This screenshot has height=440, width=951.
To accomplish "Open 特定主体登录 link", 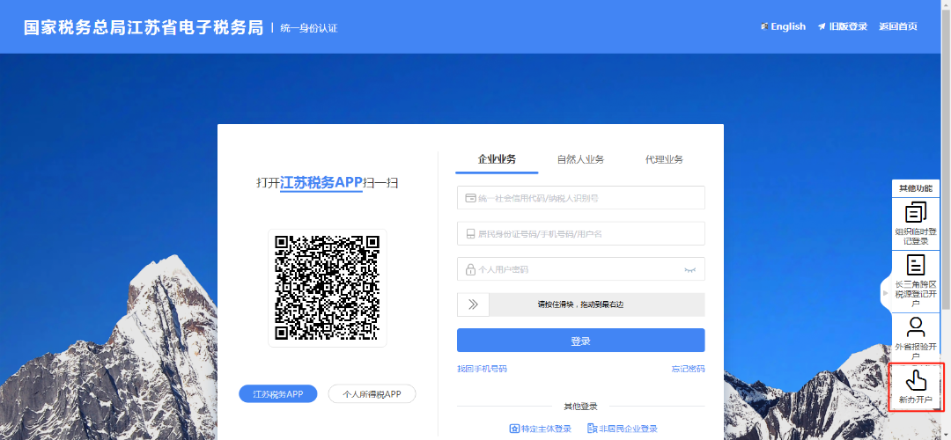I will point(541,429).
